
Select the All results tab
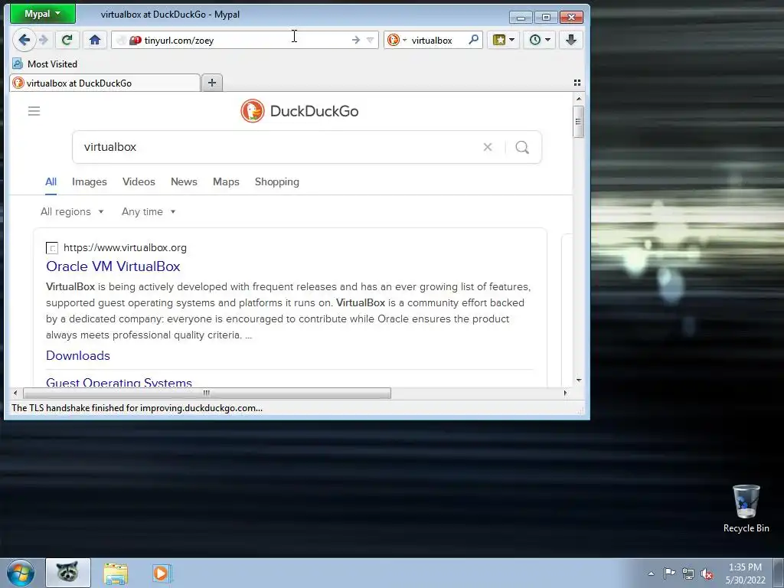pyautogui.click(x=51, y=182)
